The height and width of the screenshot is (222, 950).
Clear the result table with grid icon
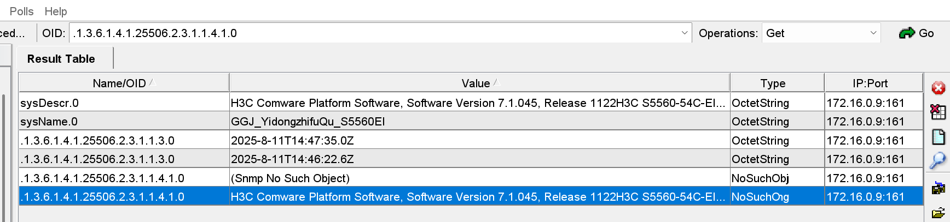tap(938, 112)
